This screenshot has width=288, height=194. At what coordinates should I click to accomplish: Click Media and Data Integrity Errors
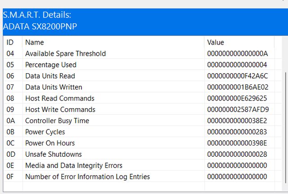(x=74, y=166)
